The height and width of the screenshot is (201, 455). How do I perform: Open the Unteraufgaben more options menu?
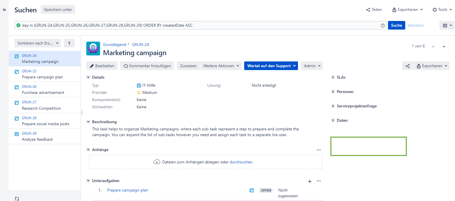click(318, 181)
